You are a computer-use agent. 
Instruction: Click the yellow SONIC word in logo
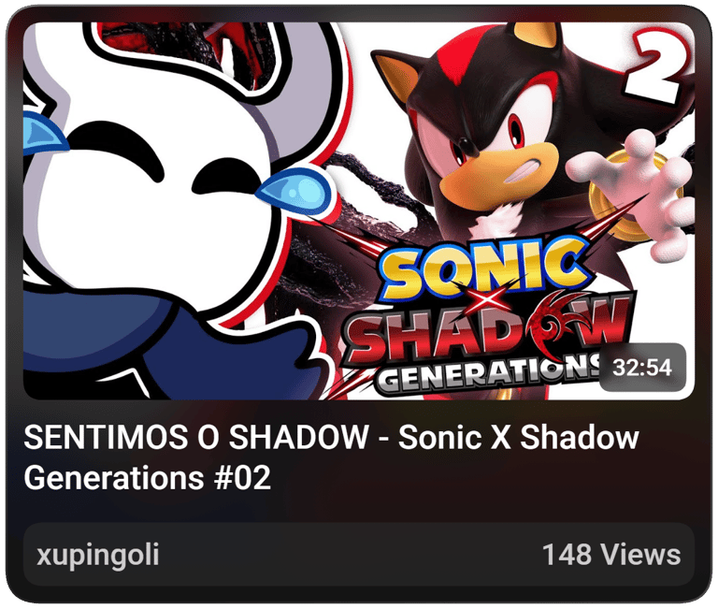pos(485,268)
